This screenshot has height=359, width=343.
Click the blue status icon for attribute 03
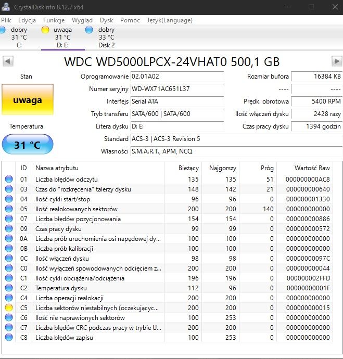pos(9,189)
